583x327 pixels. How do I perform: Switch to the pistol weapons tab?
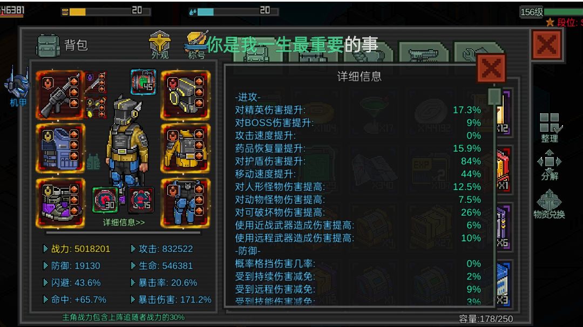pyautogui.click(x=424, y=53)
